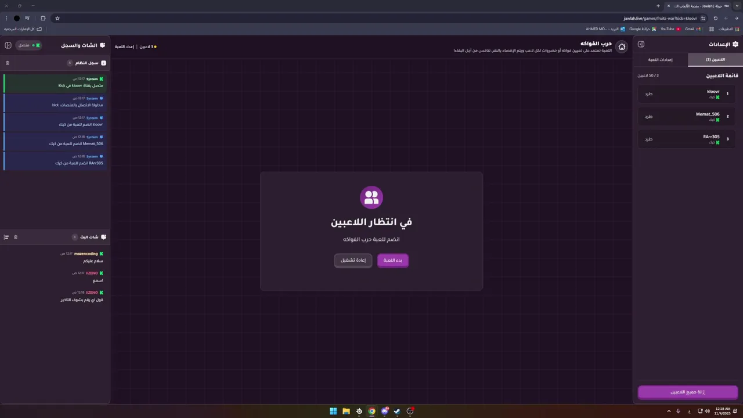The image size is (743, 418).
Task: Open the كل الإشارات المرجعية bookmarks folder
Action: click(23, 28)
